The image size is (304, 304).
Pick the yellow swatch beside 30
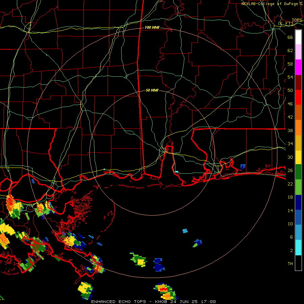(x=298, y=157)
